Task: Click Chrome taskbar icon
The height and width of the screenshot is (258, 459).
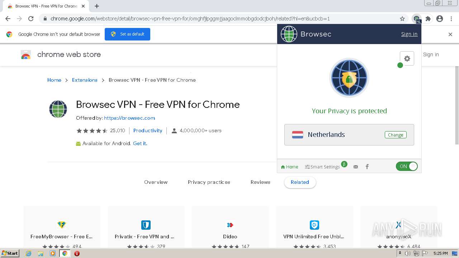Action: (65, 253)
